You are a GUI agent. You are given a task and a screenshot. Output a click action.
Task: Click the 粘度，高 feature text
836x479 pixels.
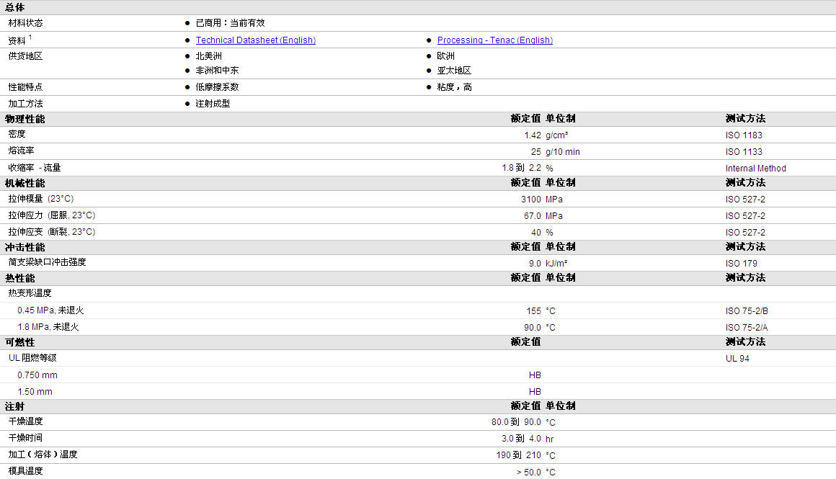pyautogui.click(x=454, y=87)
